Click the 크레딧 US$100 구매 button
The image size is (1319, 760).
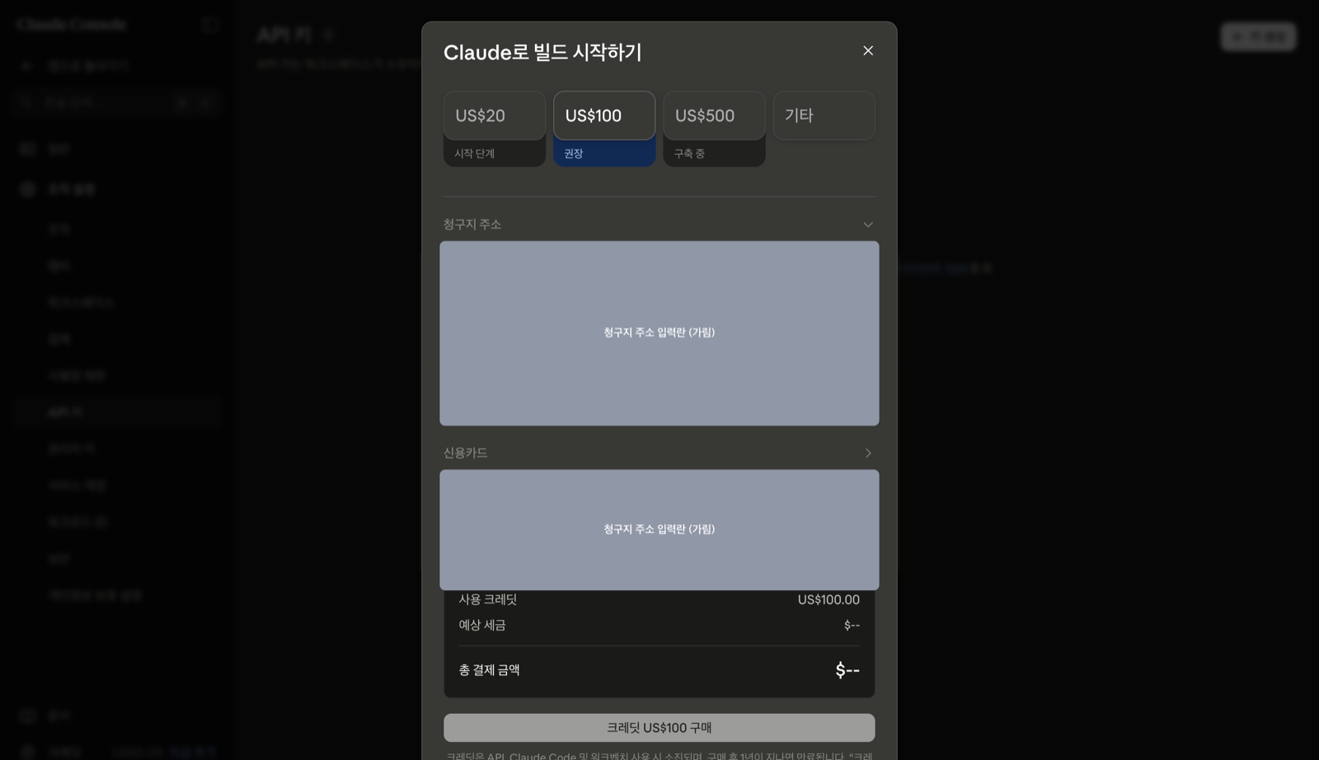tap(659, 728)
